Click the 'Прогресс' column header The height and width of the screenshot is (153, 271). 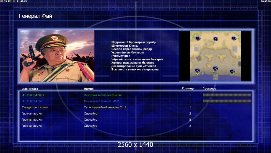[209, 88]
